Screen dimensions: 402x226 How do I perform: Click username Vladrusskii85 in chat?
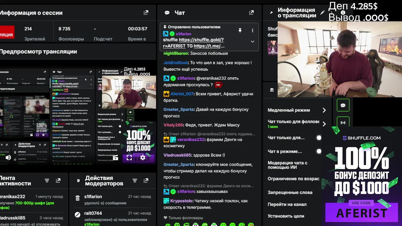177,155
